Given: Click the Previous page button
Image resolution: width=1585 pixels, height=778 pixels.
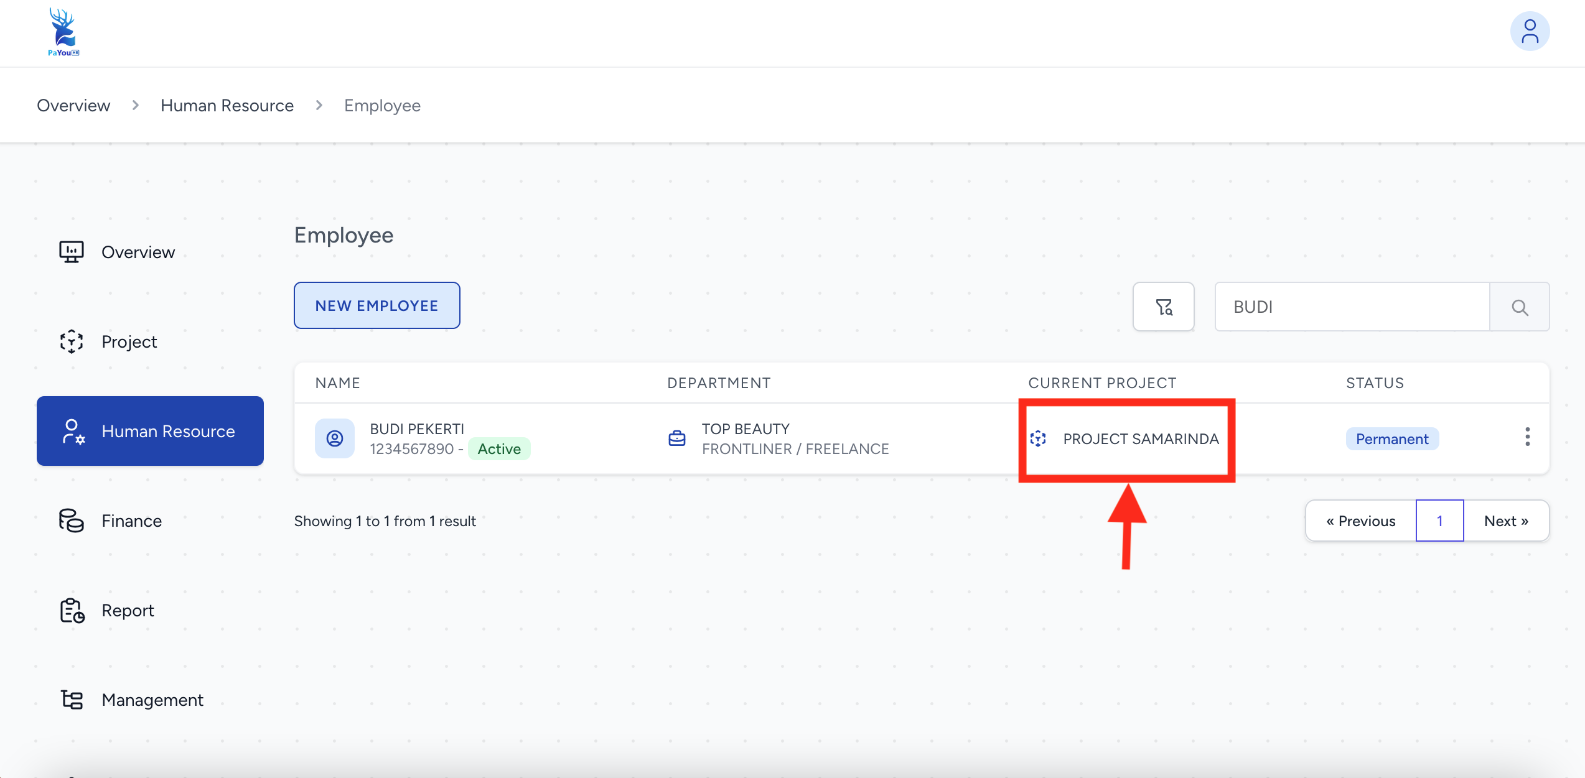Looking at the screenshot, I should click(1360, 521).
